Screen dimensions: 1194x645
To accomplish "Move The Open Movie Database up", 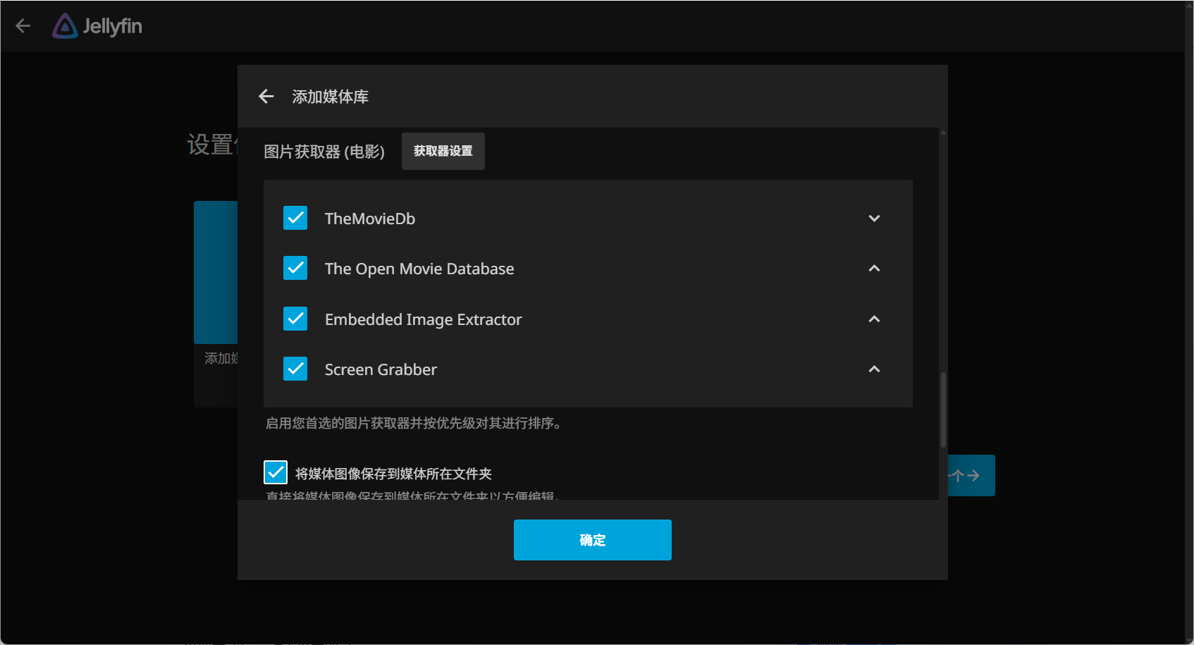I will tap(874, 269).
